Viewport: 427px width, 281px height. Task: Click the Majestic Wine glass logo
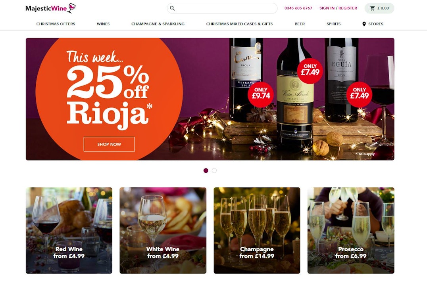click(71, 8)
